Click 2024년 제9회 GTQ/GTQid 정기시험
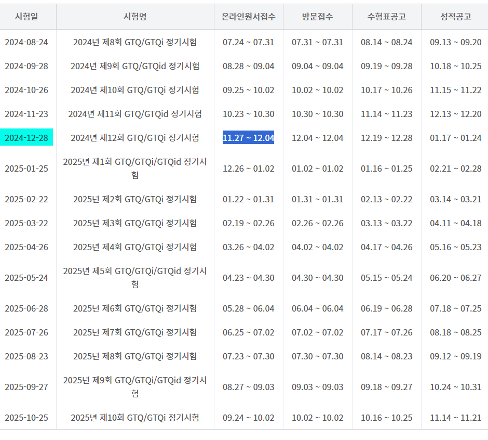488x440 pixels. point(135,66)
